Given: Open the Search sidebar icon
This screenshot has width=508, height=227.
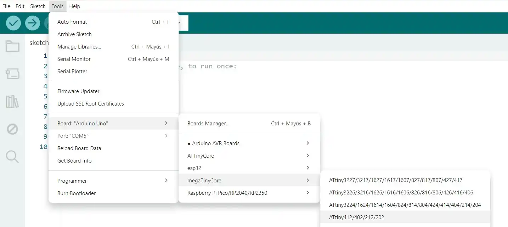Looking at the screenshot, I should (12, 157).
